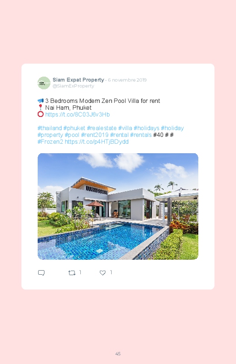Open the #realestate hashtag

(102, 128)
